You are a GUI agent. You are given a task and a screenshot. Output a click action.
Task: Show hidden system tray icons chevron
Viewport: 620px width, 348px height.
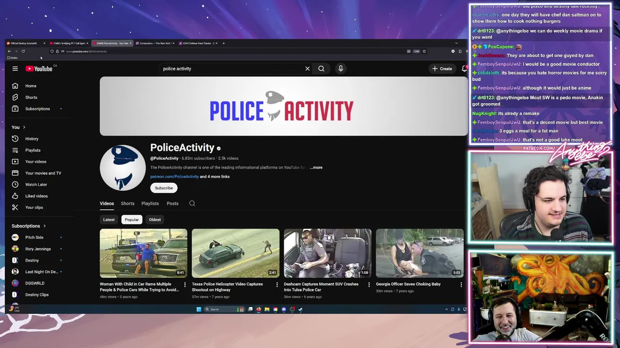point(447,309)
